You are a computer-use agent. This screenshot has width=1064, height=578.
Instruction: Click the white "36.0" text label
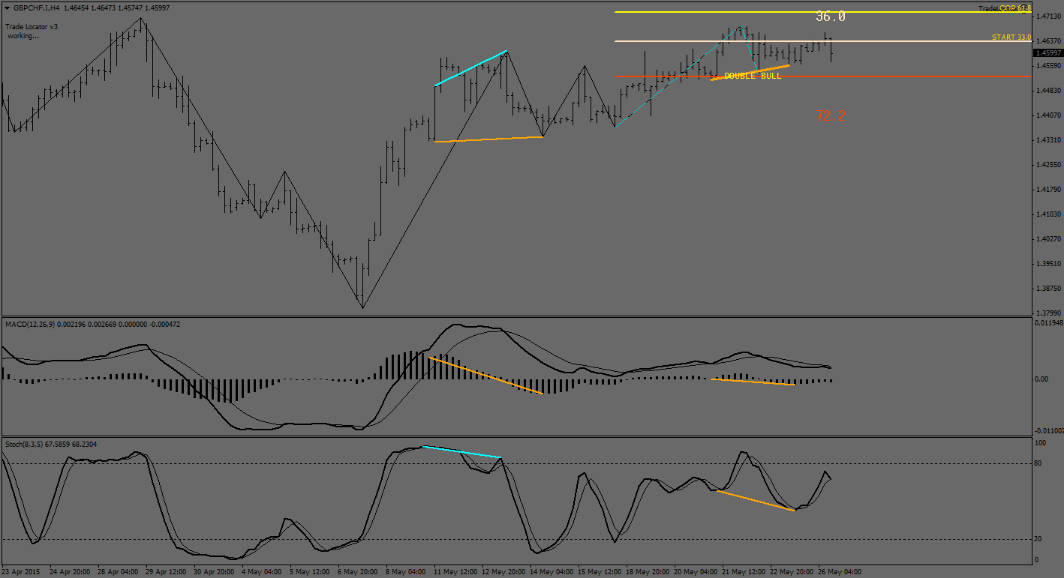(x=831, y=16)
